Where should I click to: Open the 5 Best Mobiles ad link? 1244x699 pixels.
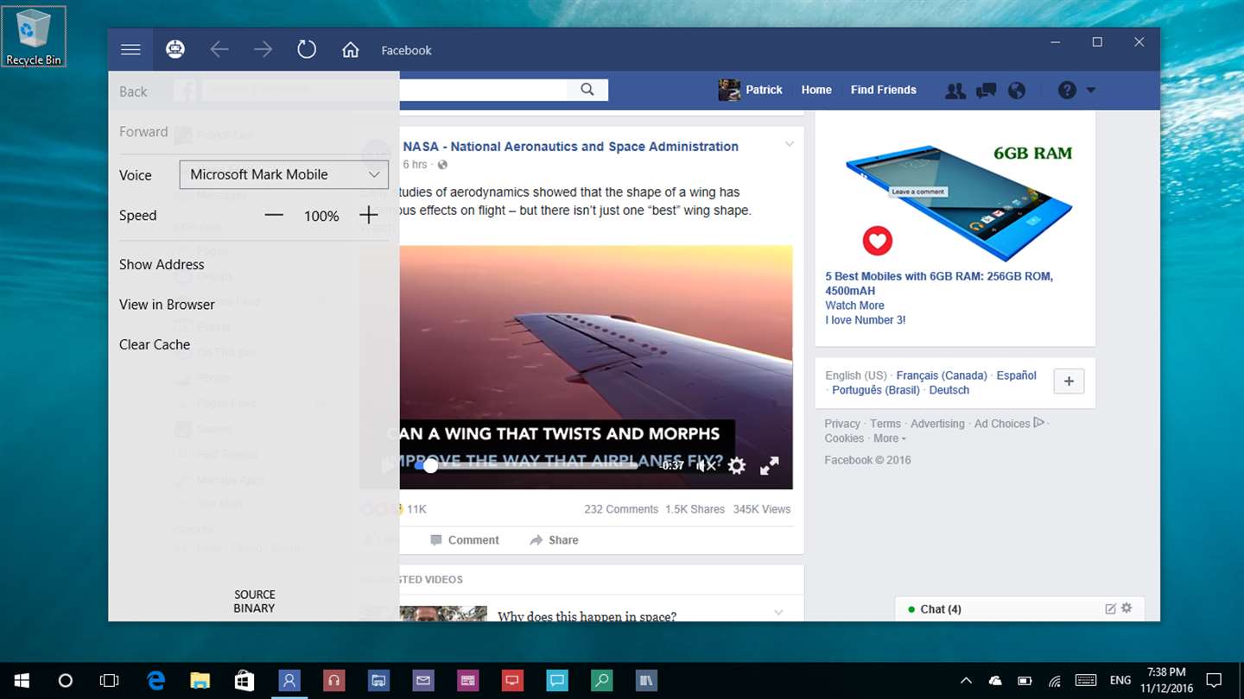tap(939, 284)
